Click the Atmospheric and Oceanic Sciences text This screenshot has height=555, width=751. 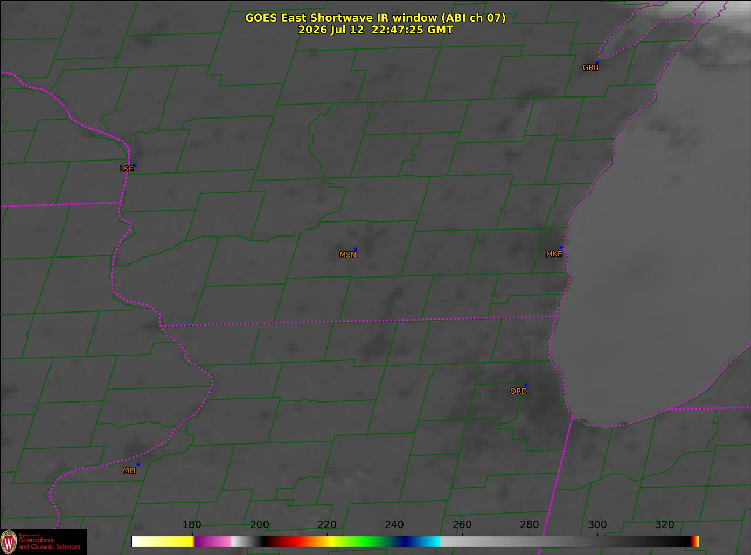50,543
